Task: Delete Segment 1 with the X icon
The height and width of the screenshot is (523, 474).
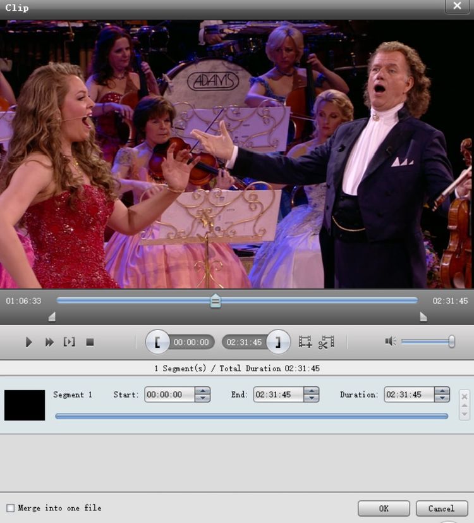Action: [x=465, y=397]
